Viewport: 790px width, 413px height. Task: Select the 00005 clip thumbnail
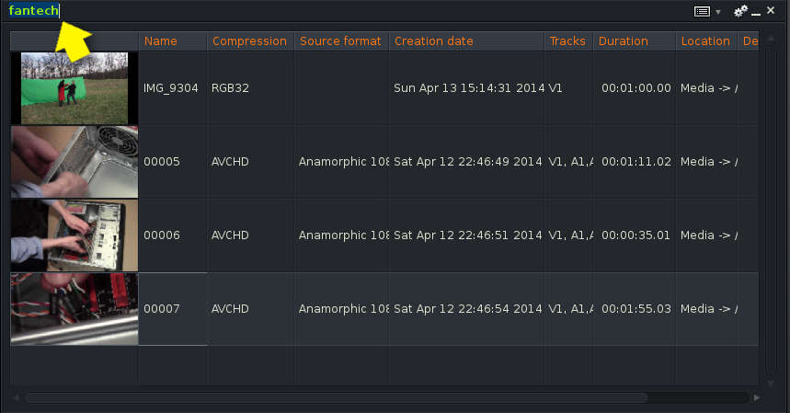click(x=74, y=162)
